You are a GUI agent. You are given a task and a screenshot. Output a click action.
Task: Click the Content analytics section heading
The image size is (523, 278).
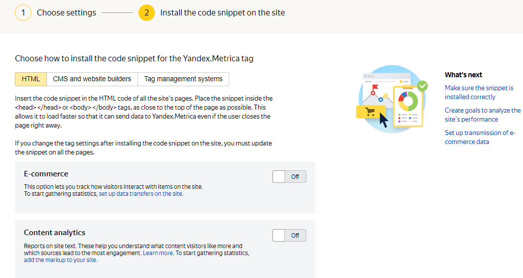(x=55, y=233)
